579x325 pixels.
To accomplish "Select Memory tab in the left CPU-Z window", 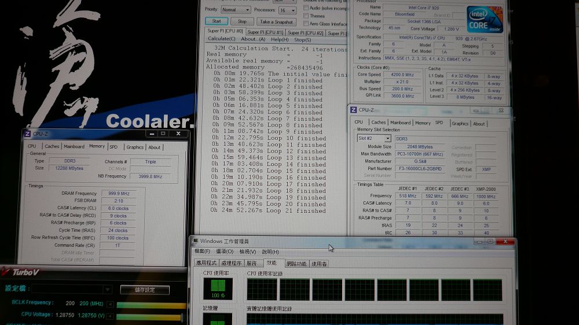I will (97, 146).
